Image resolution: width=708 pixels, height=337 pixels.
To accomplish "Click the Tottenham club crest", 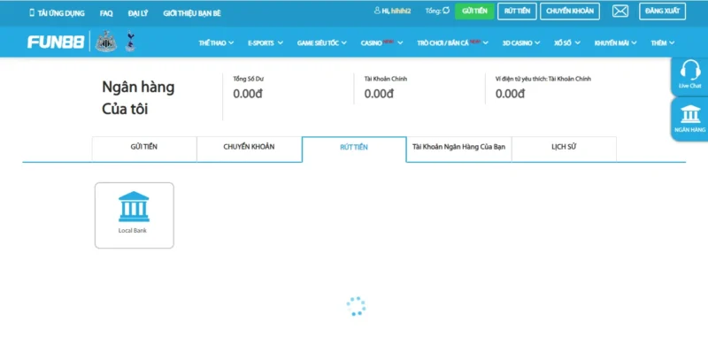I will pos(130,41).
